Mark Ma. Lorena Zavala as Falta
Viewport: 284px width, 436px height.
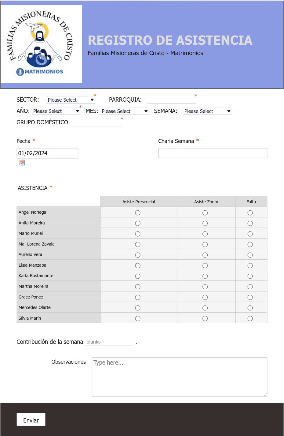(x=250, y=245)
